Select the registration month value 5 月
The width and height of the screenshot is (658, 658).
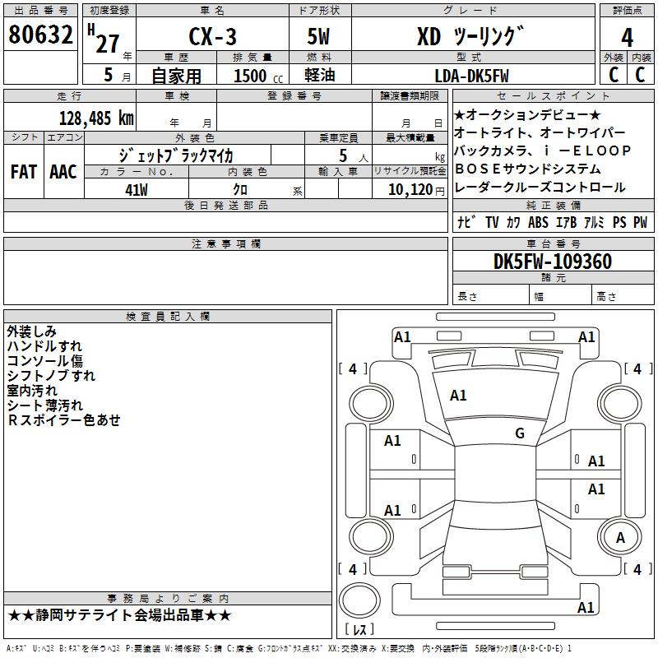pyautogui.click(x=117, y=75)
